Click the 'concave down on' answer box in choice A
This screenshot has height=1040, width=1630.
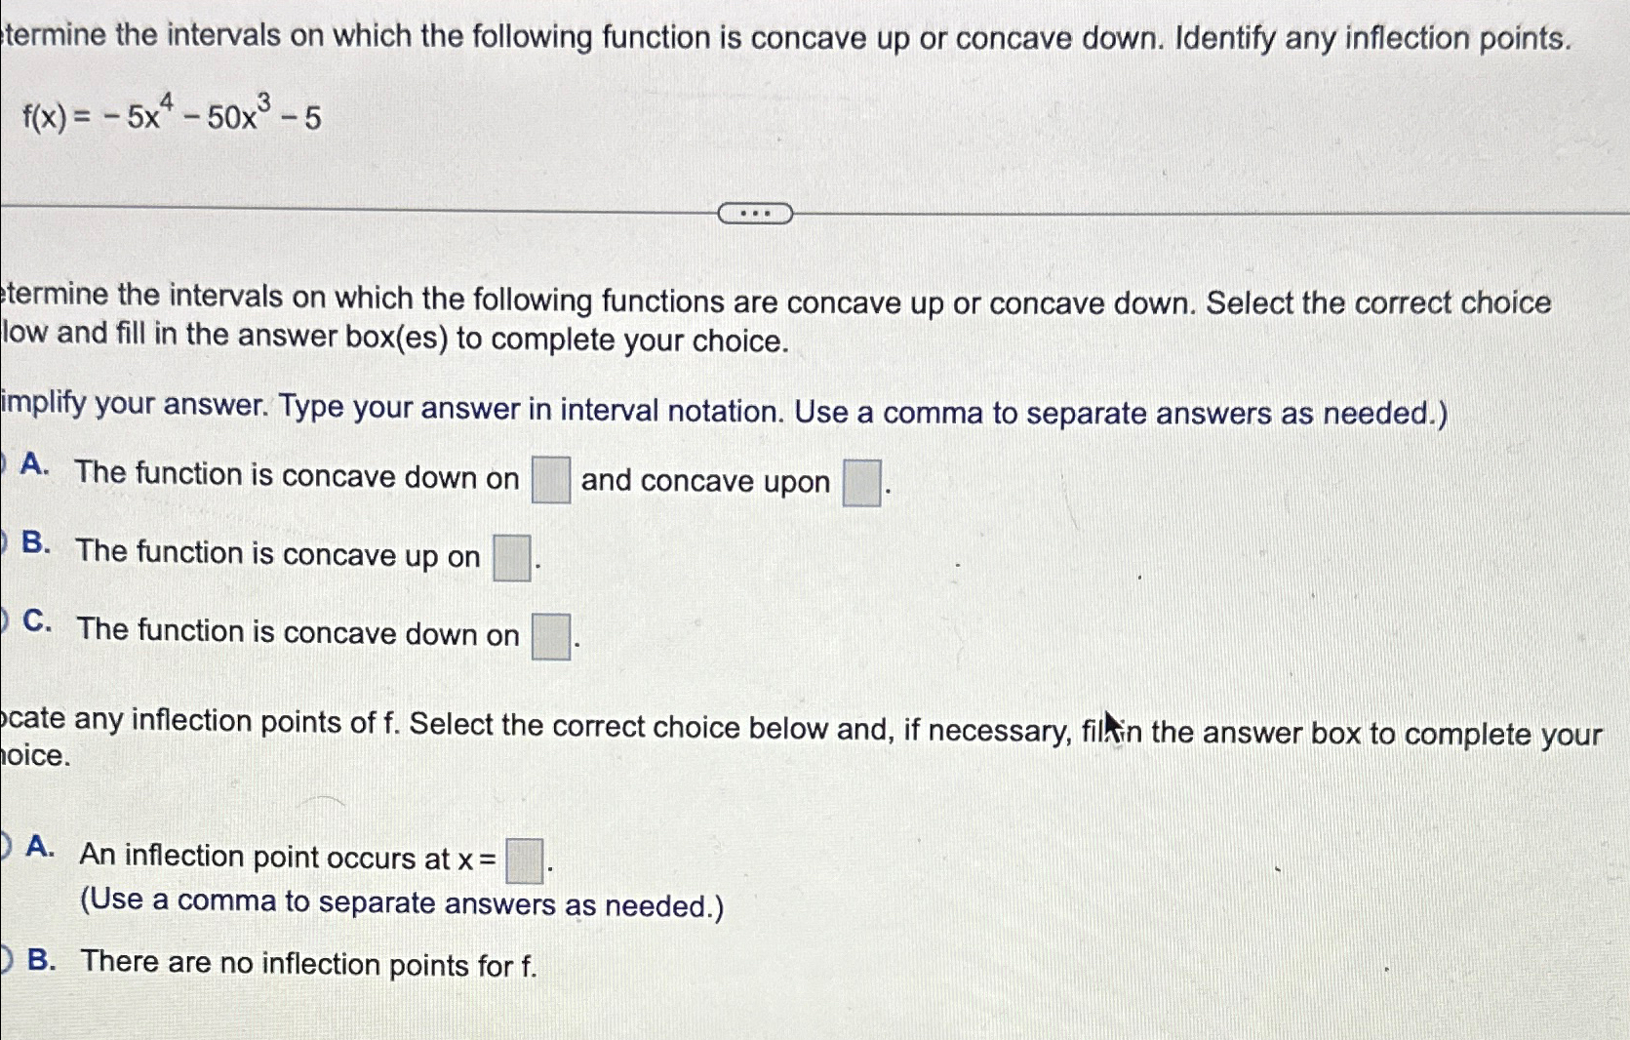(550, 480)
